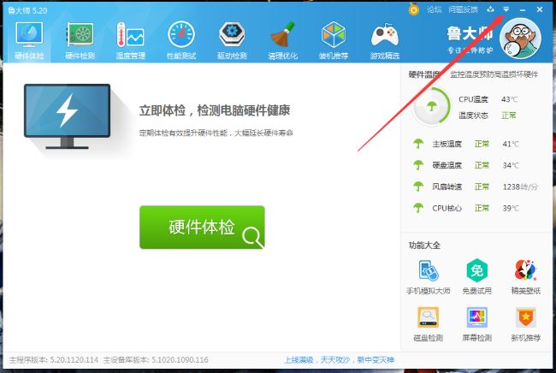Open the main menu dropdown arrow
This screenshot has height=373, width=556.
(506, 9)
